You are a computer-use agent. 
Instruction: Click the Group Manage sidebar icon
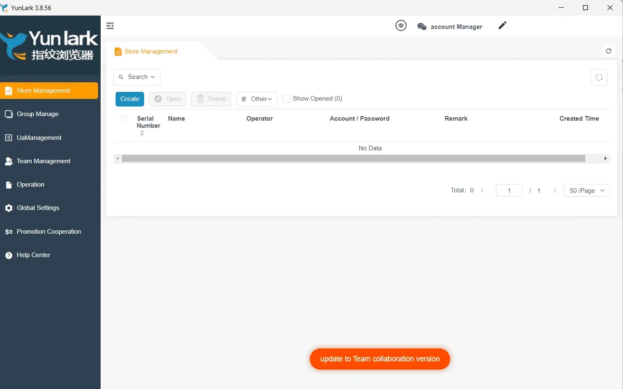8,114
